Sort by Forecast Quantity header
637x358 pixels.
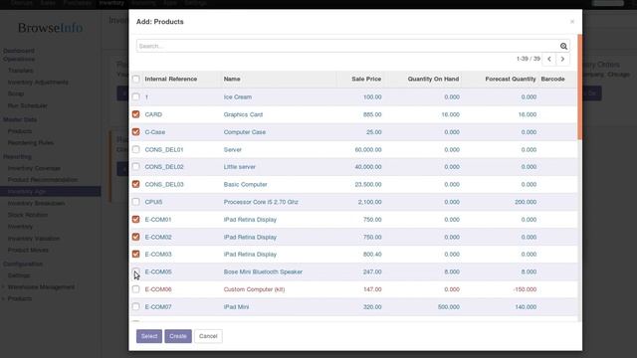(x=511, y=79)
